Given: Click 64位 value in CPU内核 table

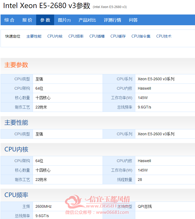Looking at the screenshot, I should click(39, 161).
